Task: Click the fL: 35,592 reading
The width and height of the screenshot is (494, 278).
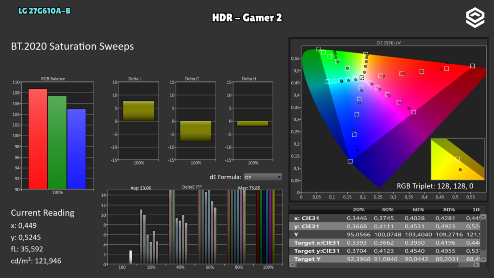Action: 27,249
